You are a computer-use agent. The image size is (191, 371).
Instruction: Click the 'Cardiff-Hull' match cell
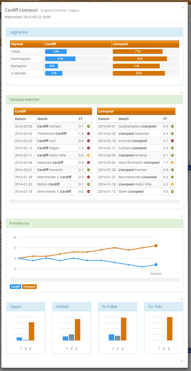click(x=57, y=141)
